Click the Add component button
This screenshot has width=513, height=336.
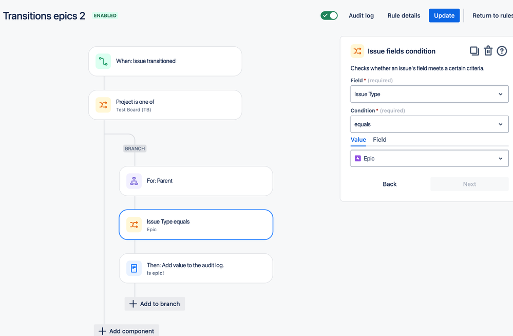[x=127, y=330]
